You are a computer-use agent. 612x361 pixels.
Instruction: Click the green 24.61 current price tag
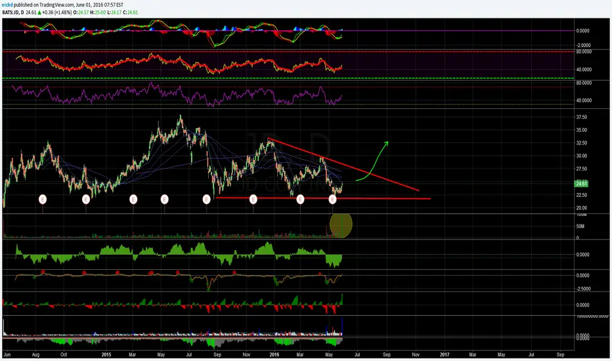581,183
